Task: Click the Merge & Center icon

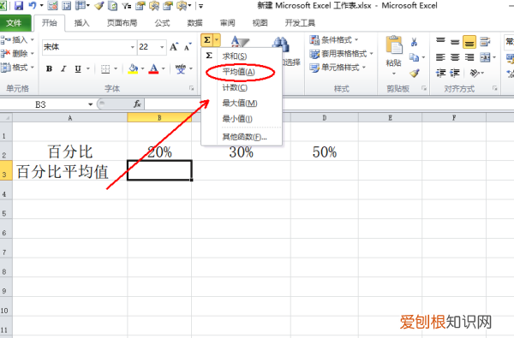Action: (x=485, y=57)
